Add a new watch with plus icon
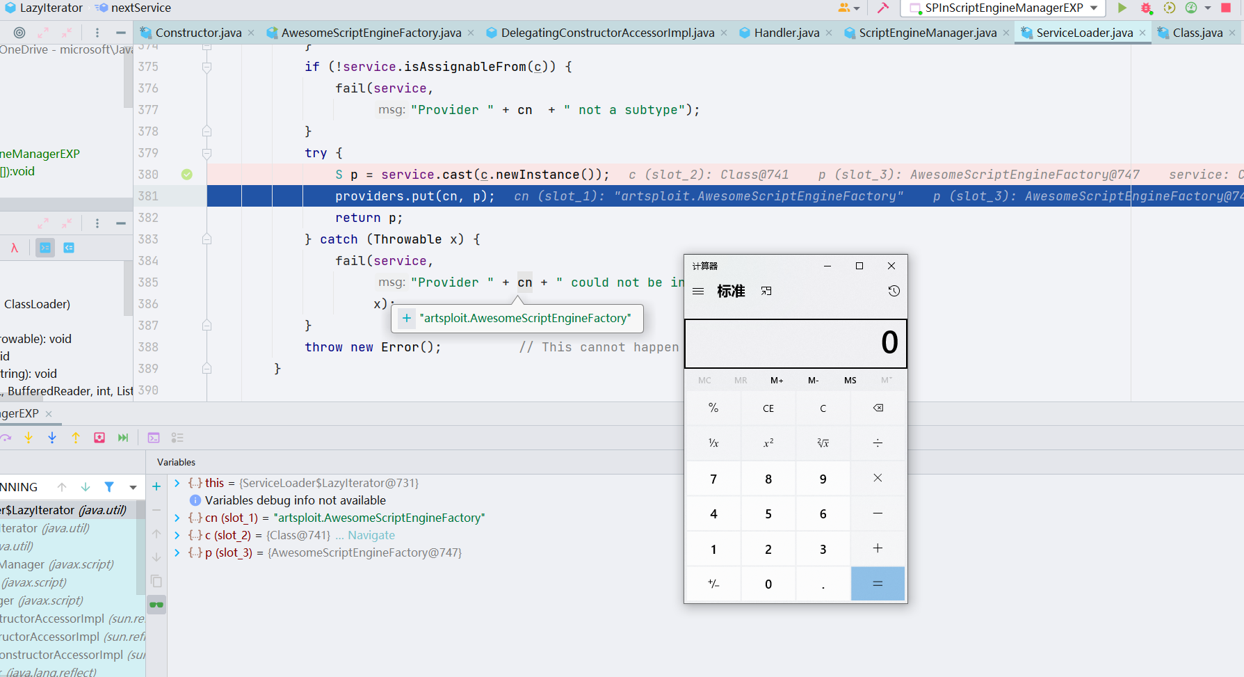This screenshot has width=1244, height=677. [156, 487]
